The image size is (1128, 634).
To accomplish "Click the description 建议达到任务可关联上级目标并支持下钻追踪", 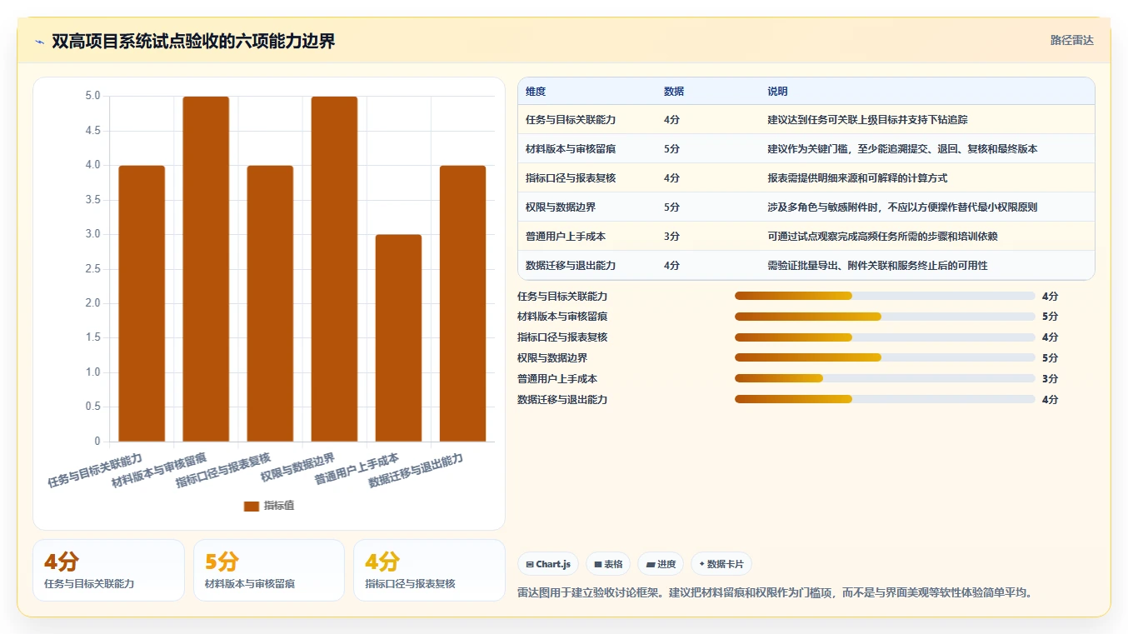I will pyautogui.click(x=867, y=120).
